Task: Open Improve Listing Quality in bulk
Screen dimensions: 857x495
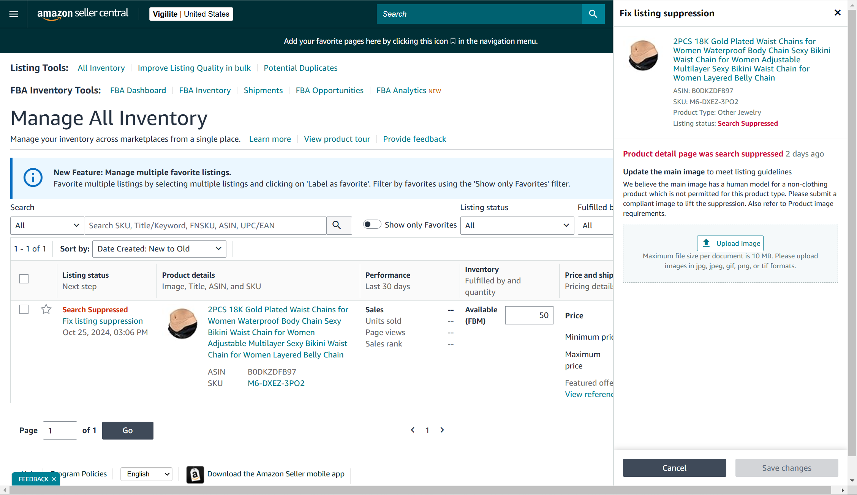Action: pyautogui.click(x=194, y=68)
